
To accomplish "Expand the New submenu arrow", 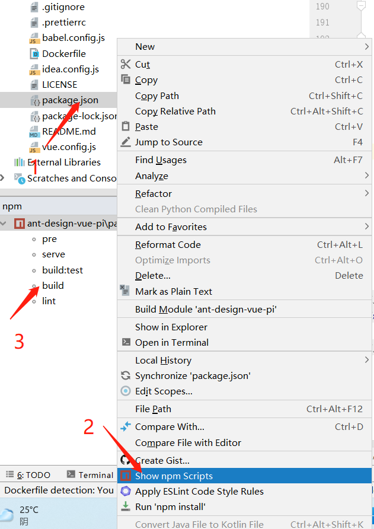I will 366,47.
